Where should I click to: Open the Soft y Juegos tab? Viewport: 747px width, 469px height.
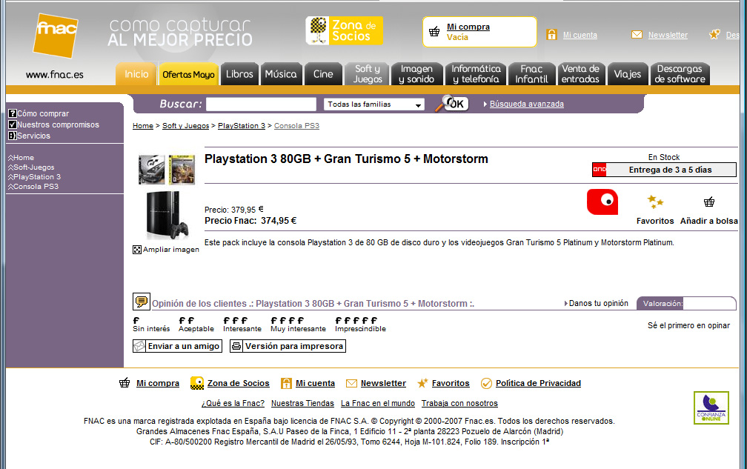click(368, 74)
